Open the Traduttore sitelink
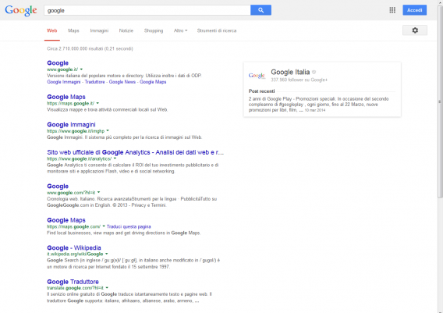Viewport: 443px width, 313px height. coord(94,82)
